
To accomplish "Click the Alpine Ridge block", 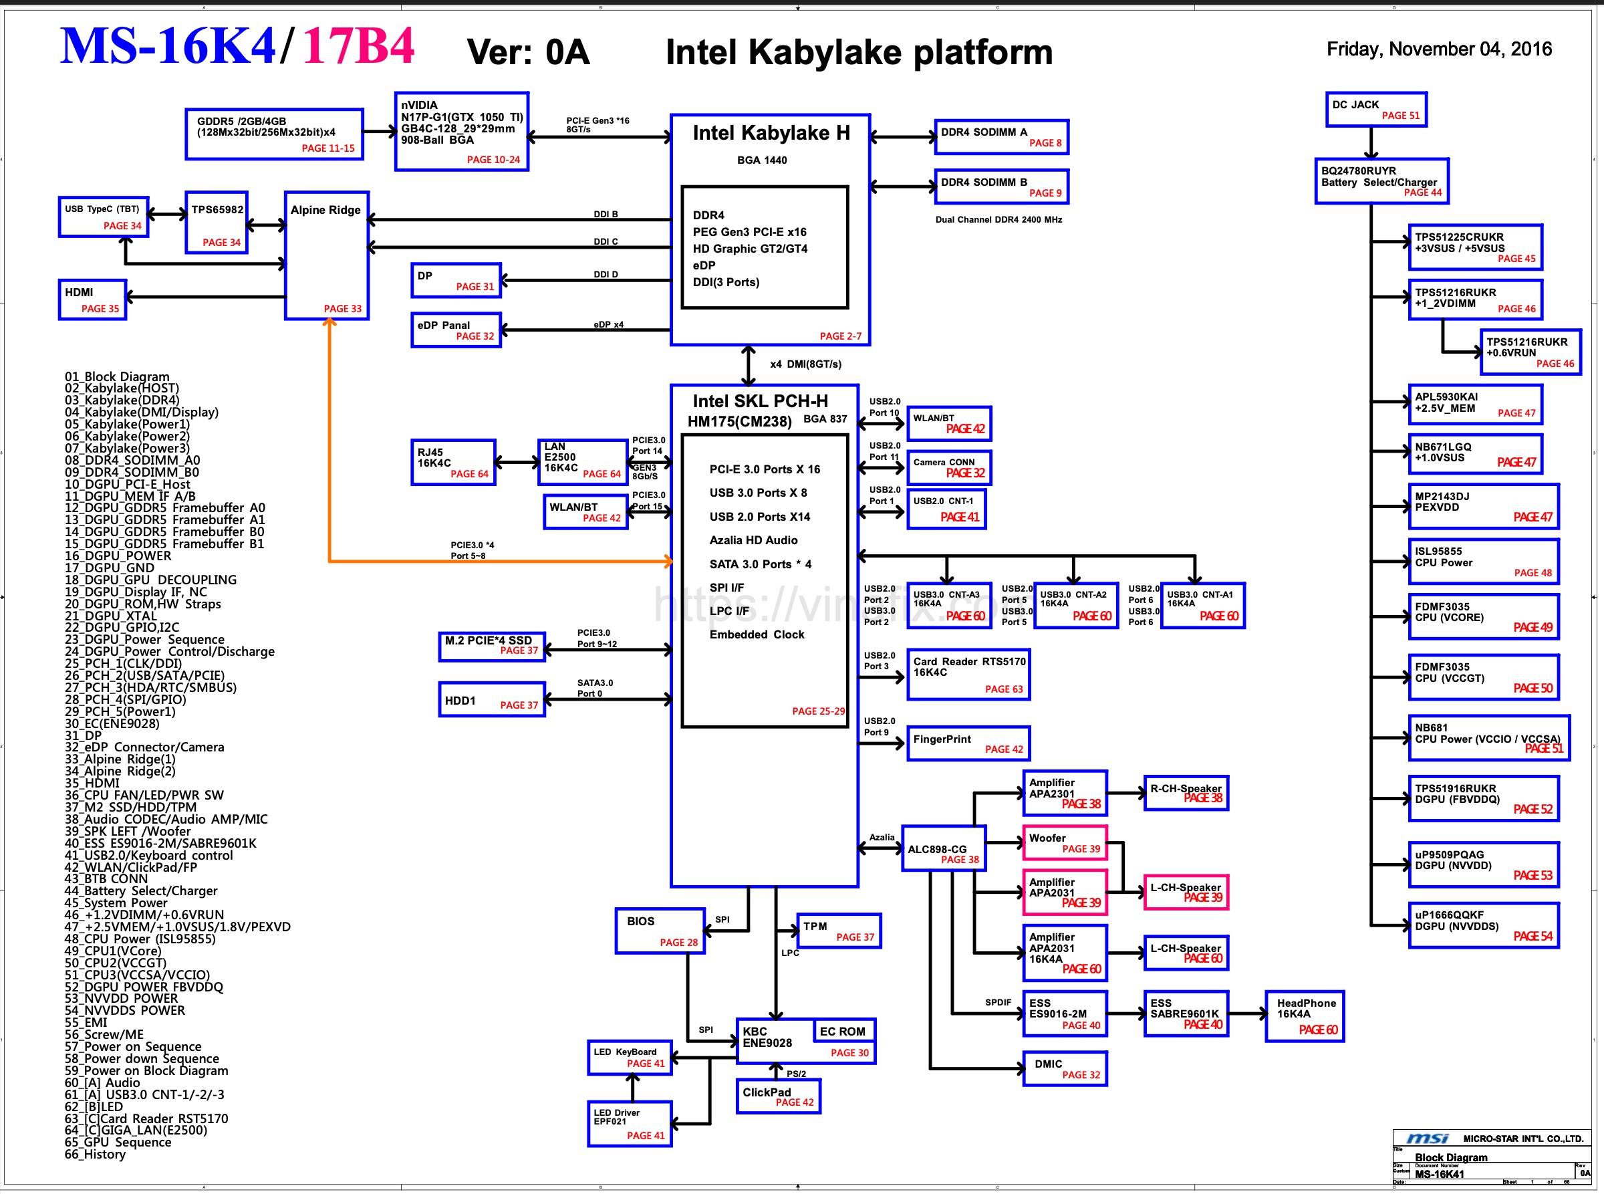I will point(327,256).
